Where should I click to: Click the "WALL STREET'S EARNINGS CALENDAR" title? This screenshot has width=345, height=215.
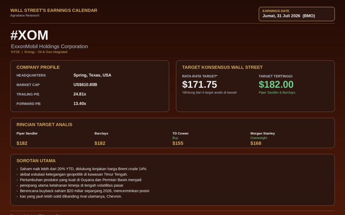[x=54, y=10]
